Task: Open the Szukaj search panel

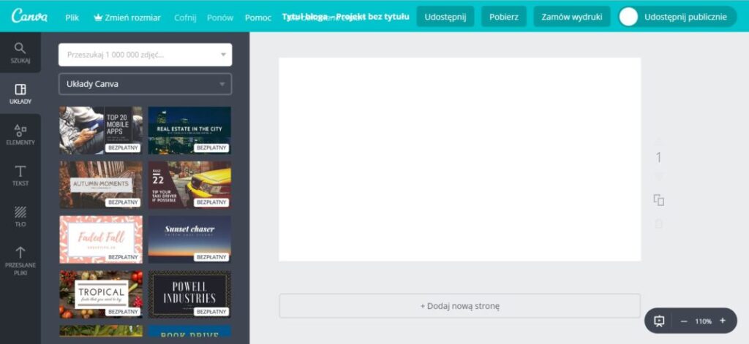Action: [20, 53]
